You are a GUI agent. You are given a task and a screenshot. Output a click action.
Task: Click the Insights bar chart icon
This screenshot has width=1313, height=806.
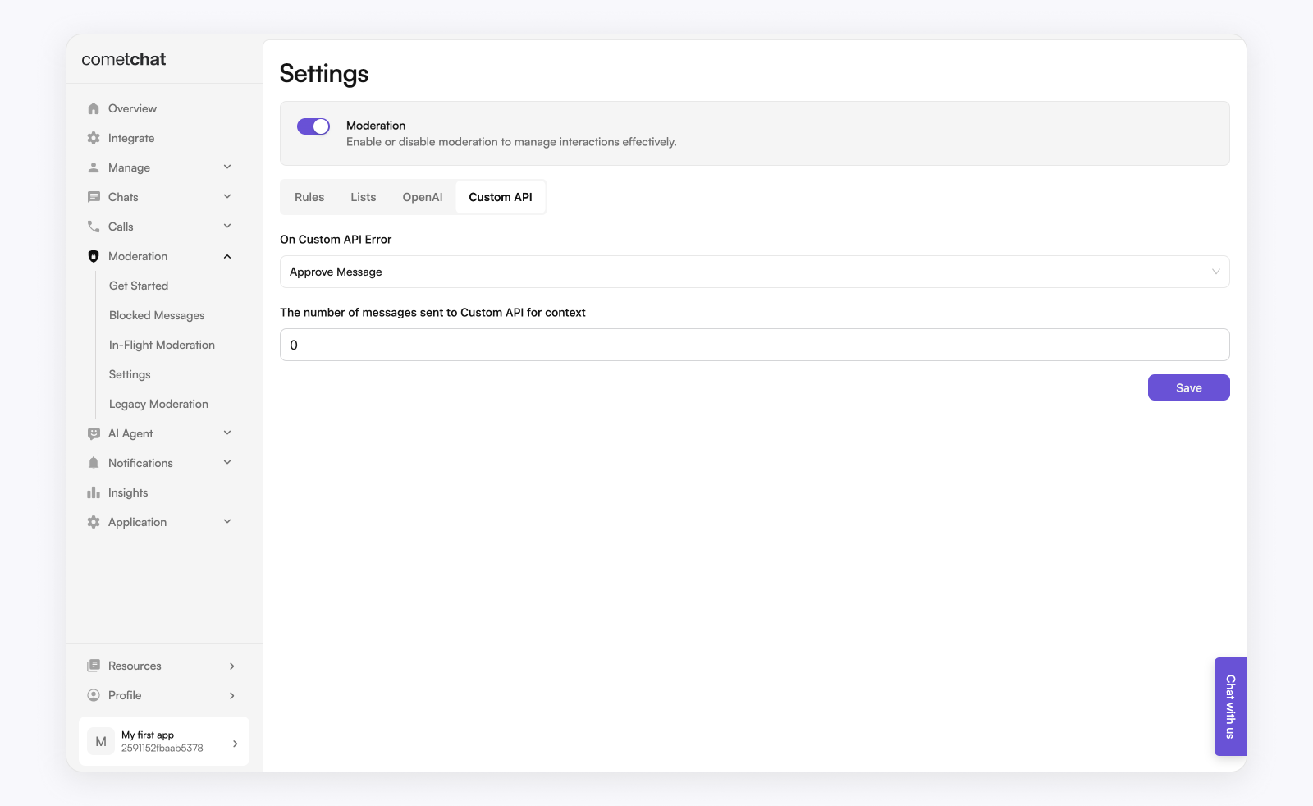pyautogui.click(x=94, y=492)
